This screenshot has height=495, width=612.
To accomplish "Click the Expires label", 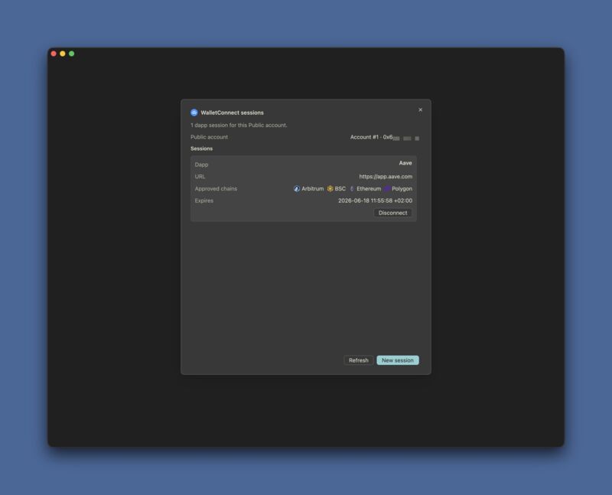I will pos(204,200).
